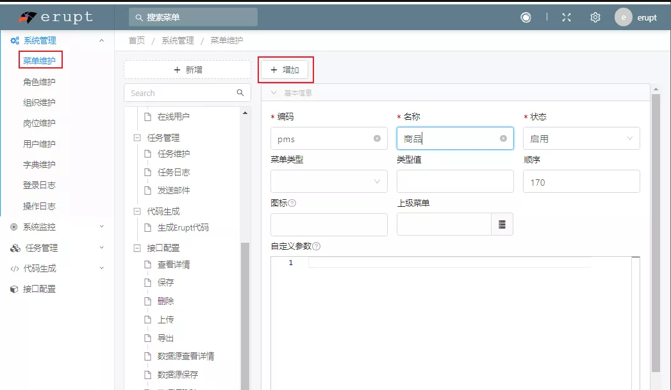The width and height of the screenshot is (671, 390).
Task: Open 组织维护 in sidebar
Action: coord(39,102)
